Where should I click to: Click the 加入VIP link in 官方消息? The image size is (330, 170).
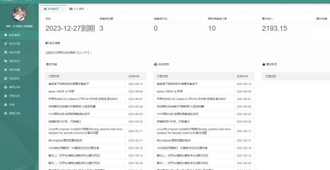pos(83,52)
